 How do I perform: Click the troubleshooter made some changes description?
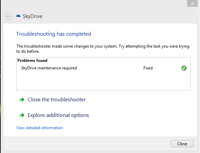pyautogui.click(x=103, y=49)
